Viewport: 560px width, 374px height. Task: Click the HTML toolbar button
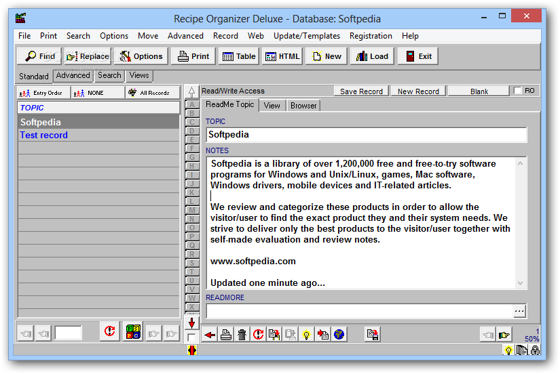point(282,56)
